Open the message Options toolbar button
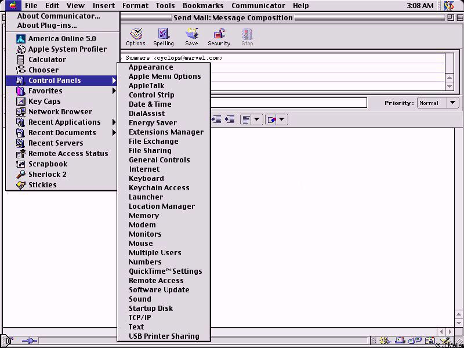The width and height of the screenshot is (464, 348). coord(136,37)
